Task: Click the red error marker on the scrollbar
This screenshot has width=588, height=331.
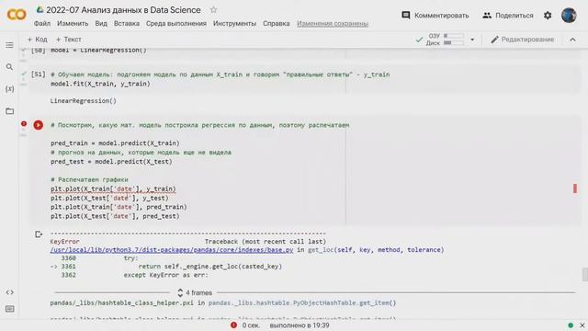Action: coord(575,188)
